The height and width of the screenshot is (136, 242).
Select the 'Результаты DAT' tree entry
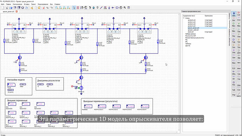click(x=190, y=36)
